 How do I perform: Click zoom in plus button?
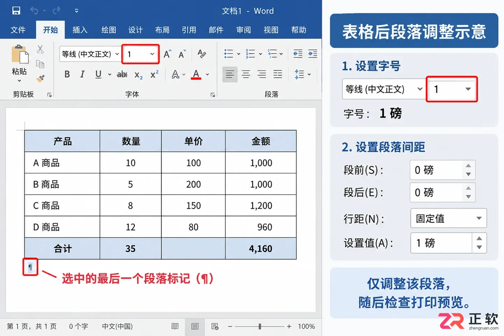[289, 326]
